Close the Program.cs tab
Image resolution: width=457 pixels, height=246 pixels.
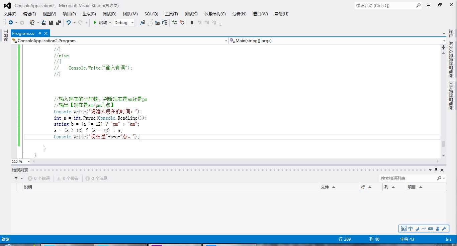pos(46,33)
